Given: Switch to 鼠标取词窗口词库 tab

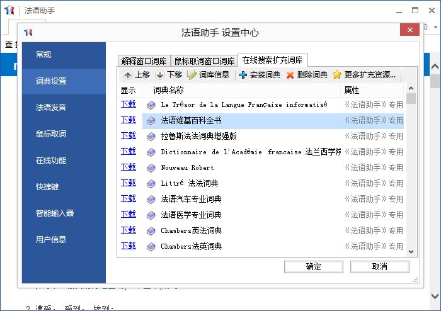Looking at the screenshot, I should click(205, 60).
